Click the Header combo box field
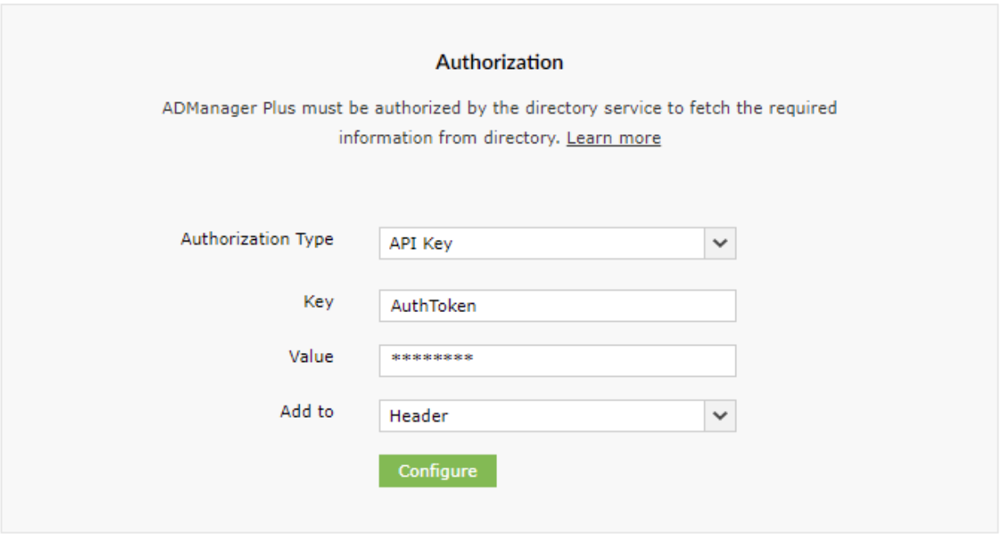The width and height of the screenshot is (1004, 534). click(541, 416)
